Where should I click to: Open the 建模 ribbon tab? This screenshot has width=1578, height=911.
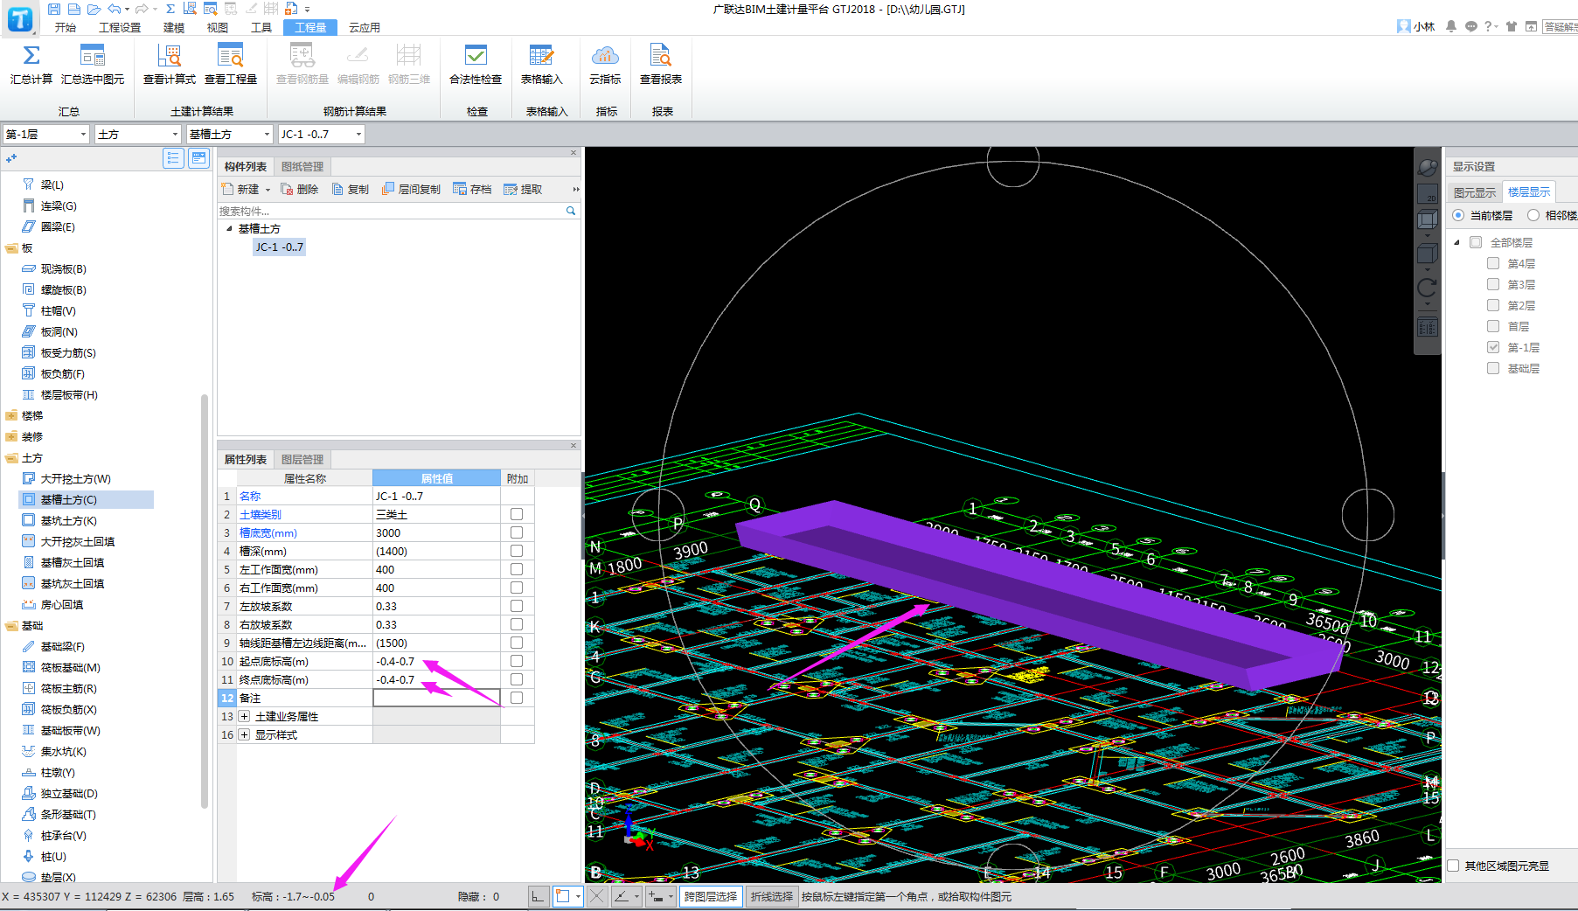click(174, 27)
